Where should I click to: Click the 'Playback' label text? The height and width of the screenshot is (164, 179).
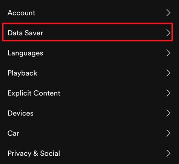pyautogui.click(x=22, y=73)
